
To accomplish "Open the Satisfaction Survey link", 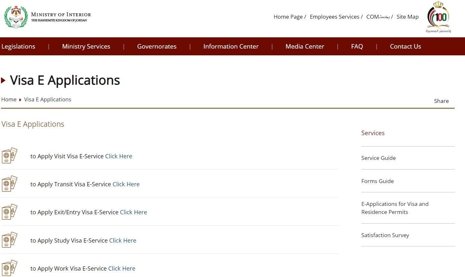I will 385,235.
